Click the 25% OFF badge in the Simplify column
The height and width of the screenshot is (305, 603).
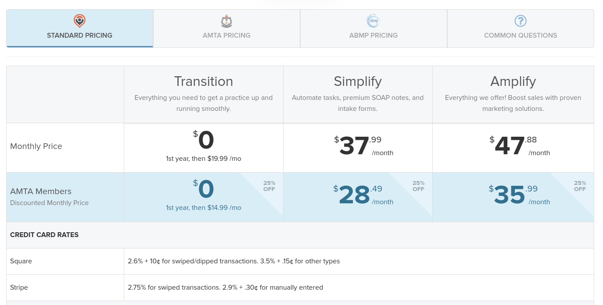pyautogui.click(x=418, y=186)
